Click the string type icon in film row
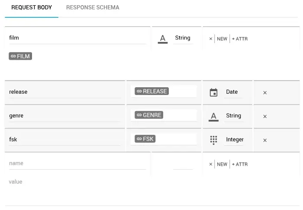The image size is (303, 210). 163,39
